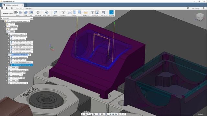Select the 2D milling strategy icon

pyautogui.click(x=26, y=12)
